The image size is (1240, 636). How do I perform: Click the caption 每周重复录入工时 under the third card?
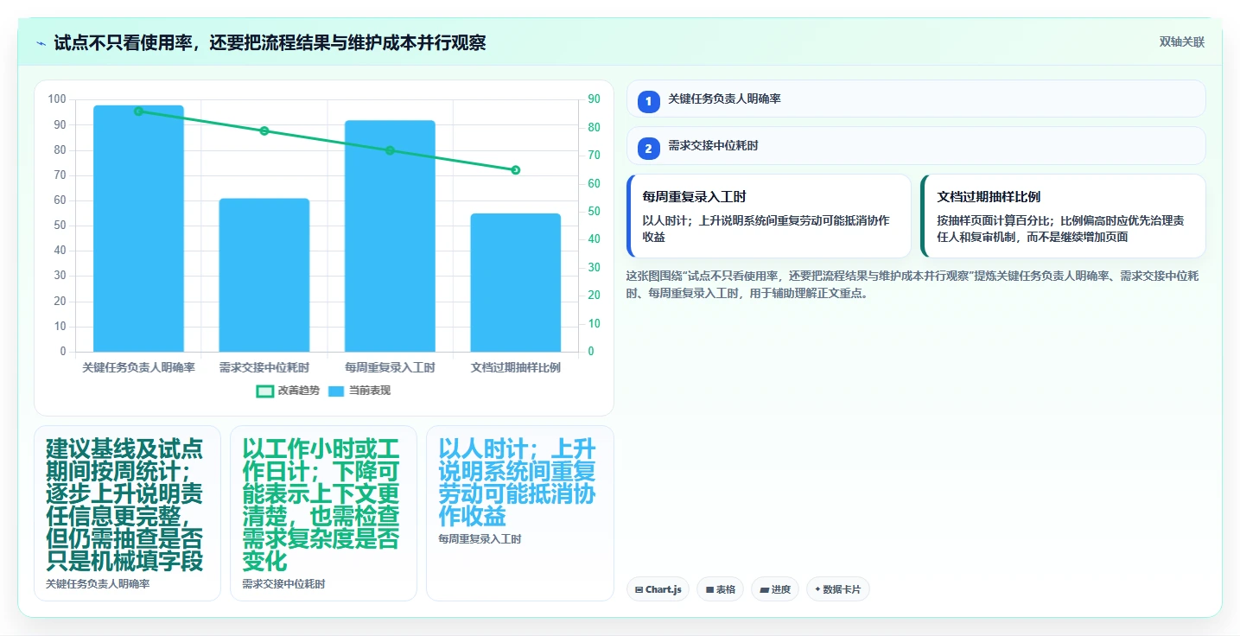click(480, 539)
